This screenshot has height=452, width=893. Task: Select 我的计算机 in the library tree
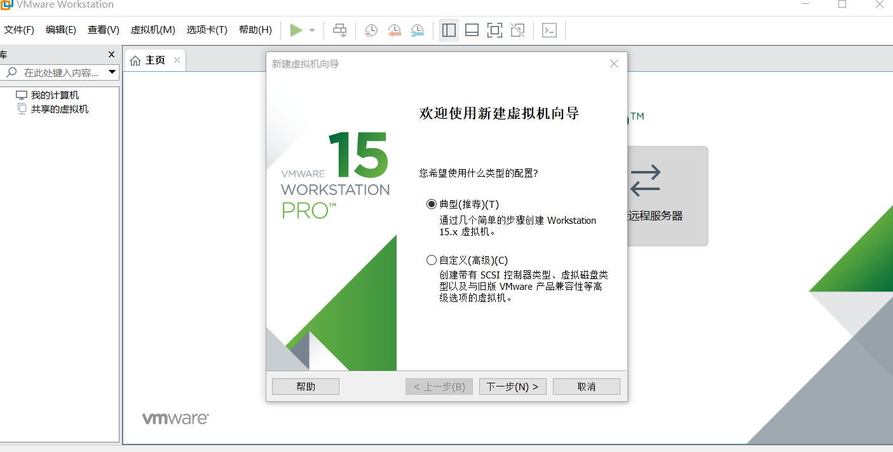click(55, 95)
